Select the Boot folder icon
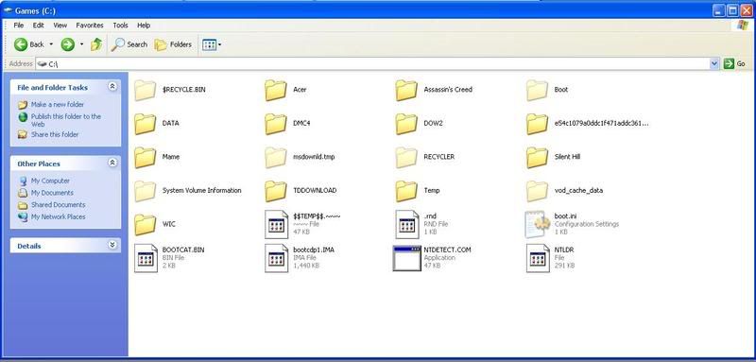Image resolution: width=756 pixels, height=362 pixels. pos(537,90)
